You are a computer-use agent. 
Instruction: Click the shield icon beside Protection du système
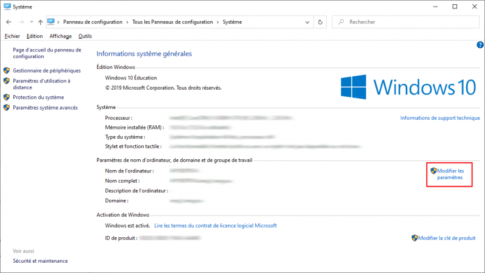[7, 97]
